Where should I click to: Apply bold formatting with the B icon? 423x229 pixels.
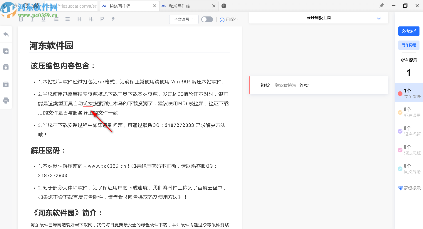point(21,19)
